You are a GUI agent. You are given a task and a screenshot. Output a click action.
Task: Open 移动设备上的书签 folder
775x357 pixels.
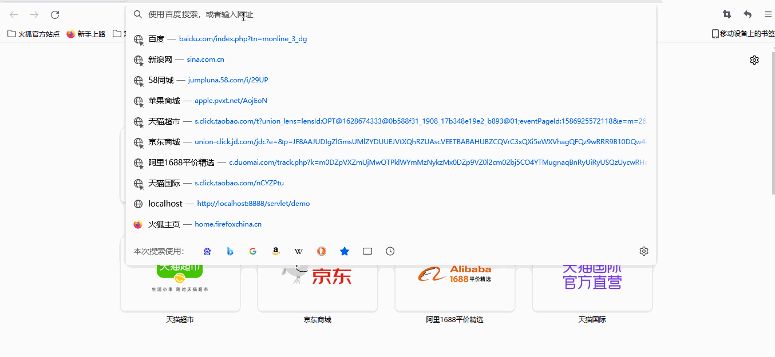743,34
